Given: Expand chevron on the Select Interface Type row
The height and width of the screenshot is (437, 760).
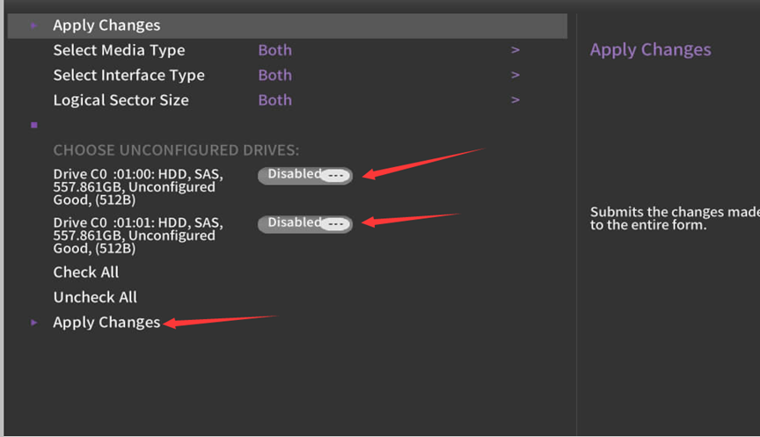Looking at the screenshot, I should point(515,75).
